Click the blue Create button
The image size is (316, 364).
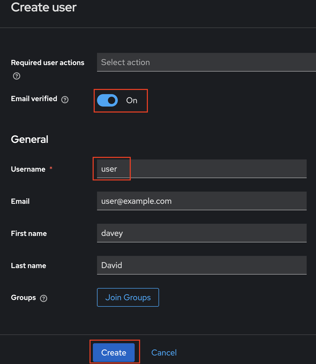[x=114, y=352]
